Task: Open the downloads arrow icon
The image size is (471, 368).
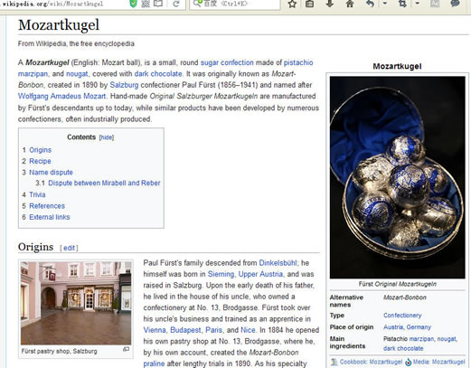Action: point(330,4)
